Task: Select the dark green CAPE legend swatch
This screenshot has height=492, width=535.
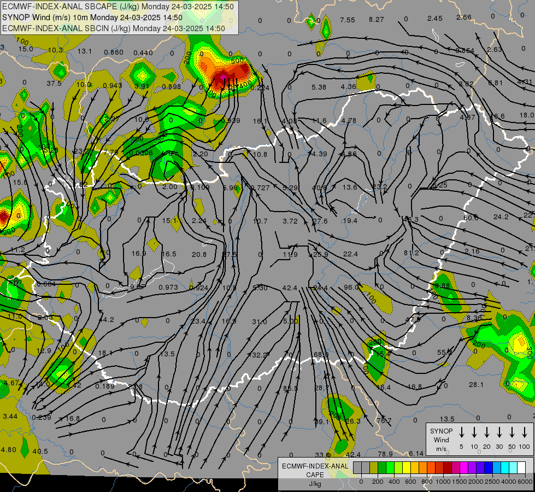Action: [382, 467]
